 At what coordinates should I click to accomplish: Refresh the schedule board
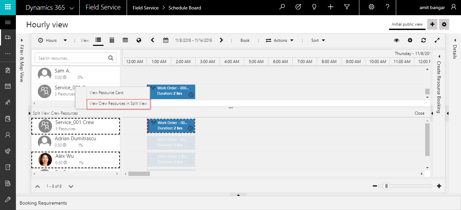point(424,40)
